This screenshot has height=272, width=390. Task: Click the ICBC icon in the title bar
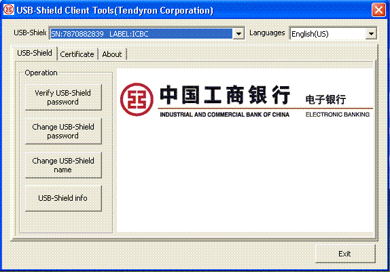9,9
